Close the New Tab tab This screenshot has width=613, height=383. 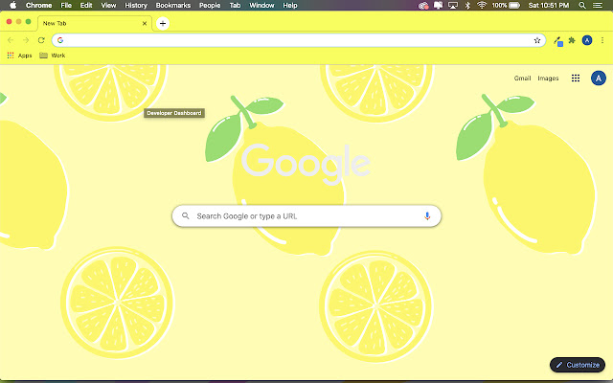(145, 23)
